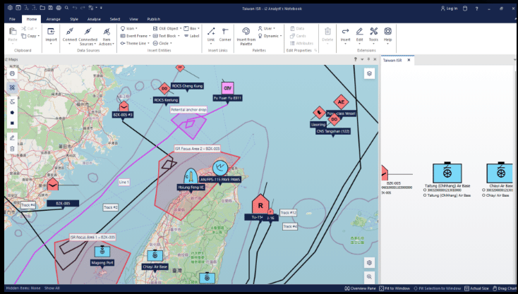Click Actual Size in status bar
518x294 pixels.
tap(476, 288)
